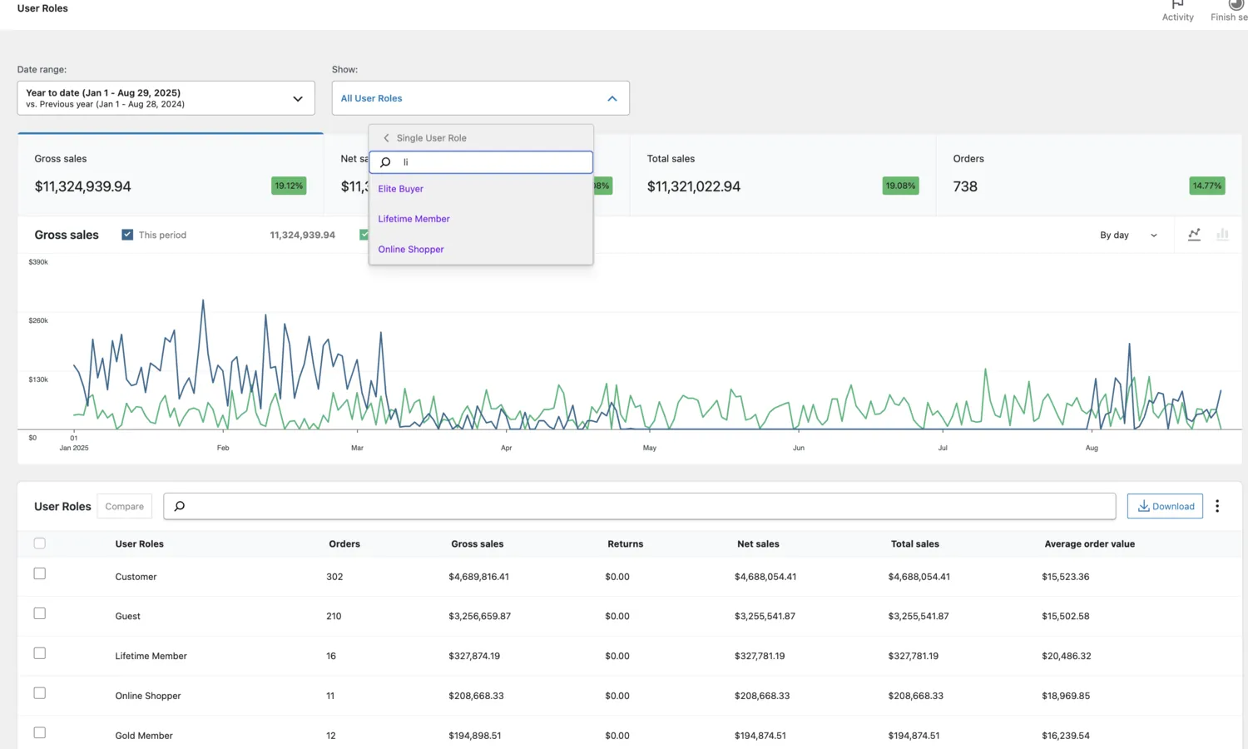Switch to bar chart view icon
This screenshot has height=749, width=1248.
coord(1222,235)
